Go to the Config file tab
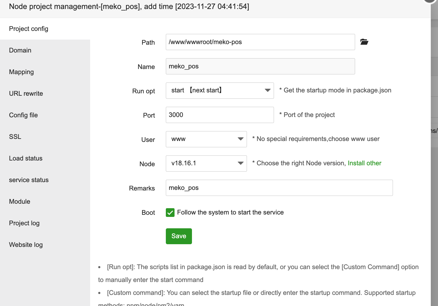Screen dimensions: 438x306 tap(23, 115)
